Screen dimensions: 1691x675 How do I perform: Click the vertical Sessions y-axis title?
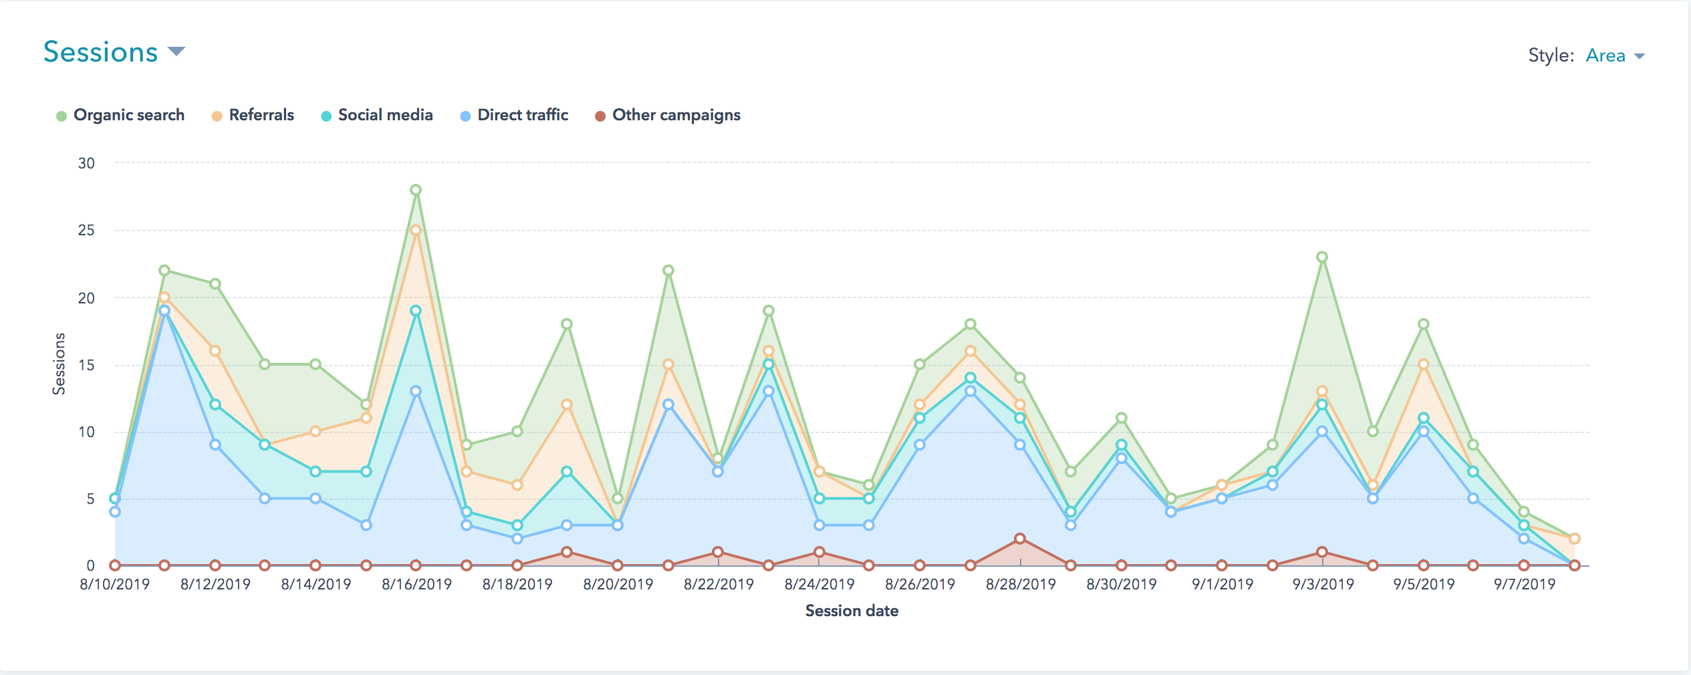[x=59, y=364]
